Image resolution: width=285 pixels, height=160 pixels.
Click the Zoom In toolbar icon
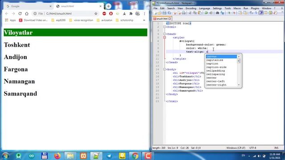[x=229, y=13]
